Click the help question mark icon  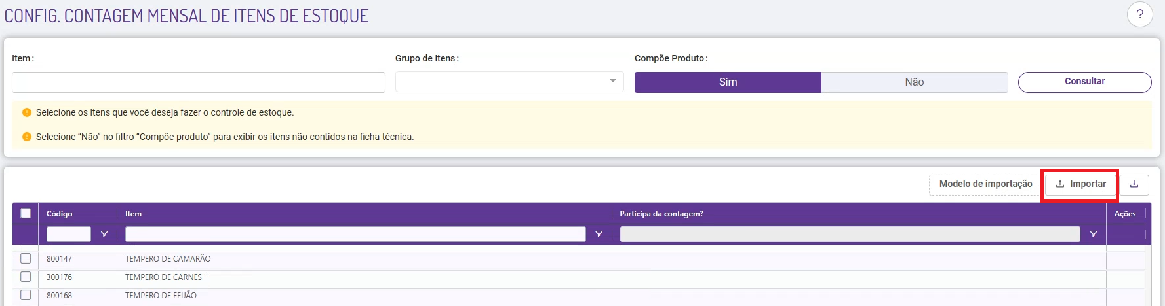tap(1139, 14)
